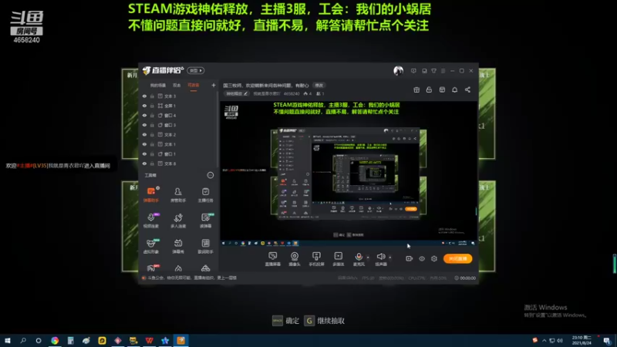Open the 读弹幕 read-danmaku tool
The height and width of the screenshot is (347, 617).
205,221
